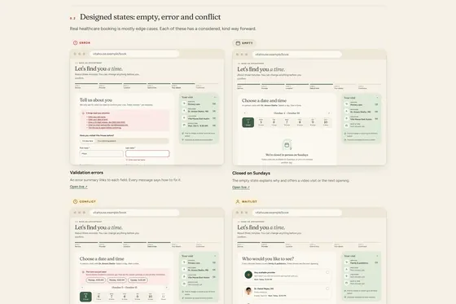Select Dr. Daniel's radio button in Waitlist preview
The height and width of the screenshot is (304, 456).
coord(327,289)
